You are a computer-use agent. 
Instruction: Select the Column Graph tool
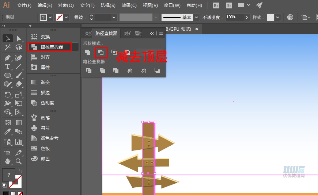click(19, 142)
